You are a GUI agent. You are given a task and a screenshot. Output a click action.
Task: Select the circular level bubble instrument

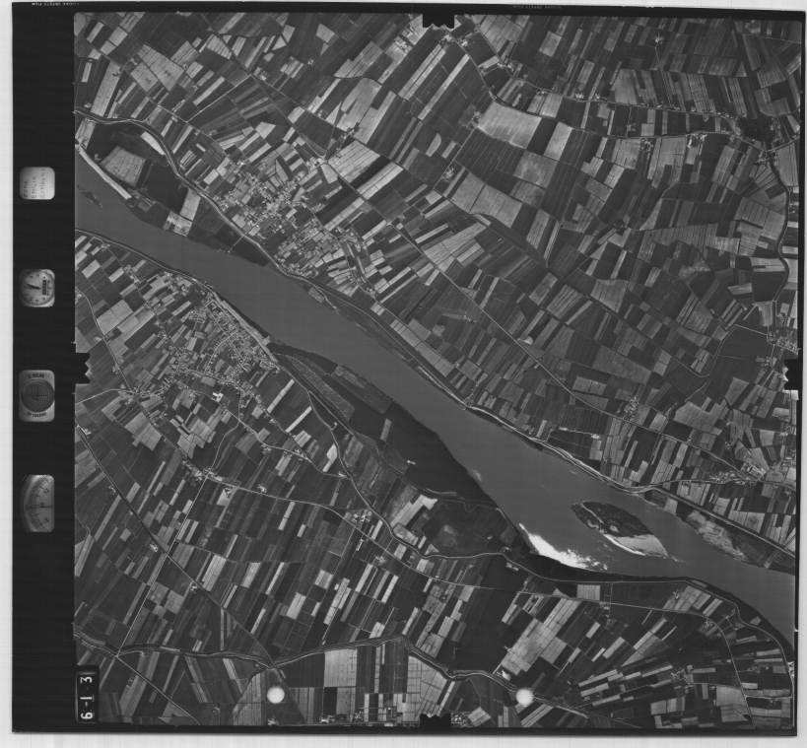point(37,395)
